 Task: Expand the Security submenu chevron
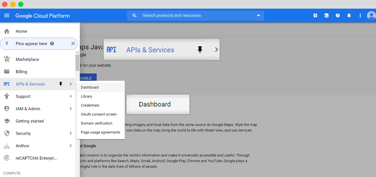point(71,133)
